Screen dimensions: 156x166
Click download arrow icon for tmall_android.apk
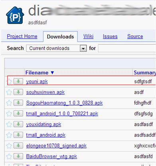coord(18,135)
